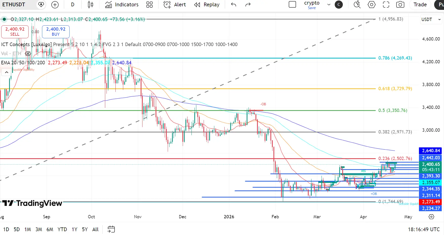Click the cyan 2,355.07 price axis label
This screenshot has width=444, height=235.
[x=431, y=183]
